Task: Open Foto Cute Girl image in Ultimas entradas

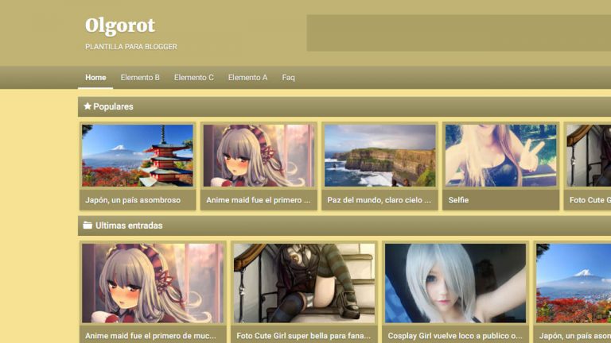Action: coord(304,283)
